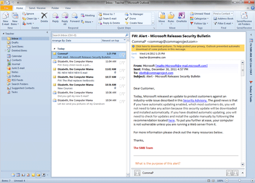
Task: Respond with a Meeting
Action: coord(88,15)
